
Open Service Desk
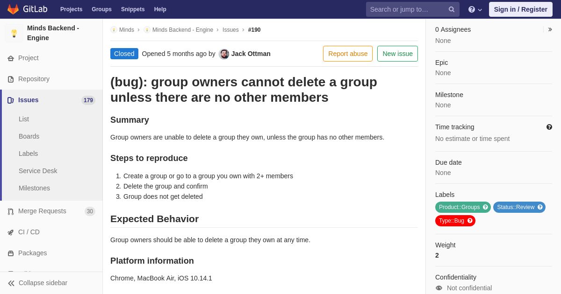pos(38,171)
